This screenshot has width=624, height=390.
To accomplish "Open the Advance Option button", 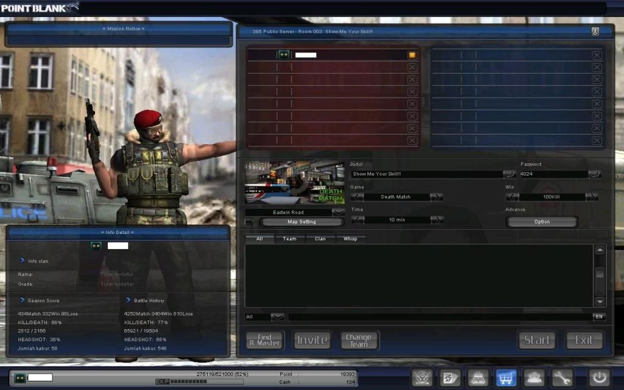I will click(542, 222).
